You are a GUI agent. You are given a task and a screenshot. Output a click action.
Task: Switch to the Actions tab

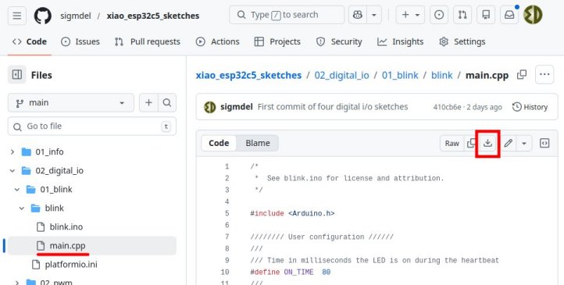click(x=218, y=41)
